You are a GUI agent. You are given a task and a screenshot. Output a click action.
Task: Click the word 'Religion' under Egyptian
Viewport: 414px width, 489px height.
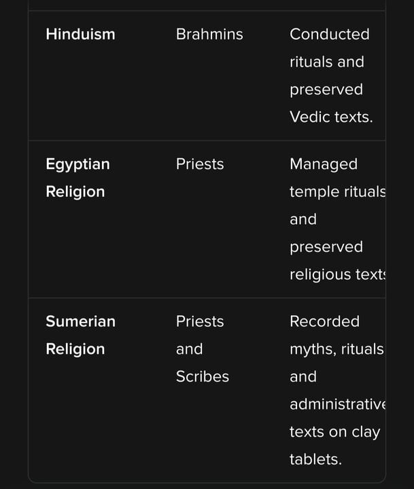point(75,192)
